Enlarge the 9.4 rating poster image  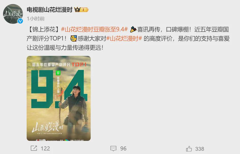pos(59,98)
